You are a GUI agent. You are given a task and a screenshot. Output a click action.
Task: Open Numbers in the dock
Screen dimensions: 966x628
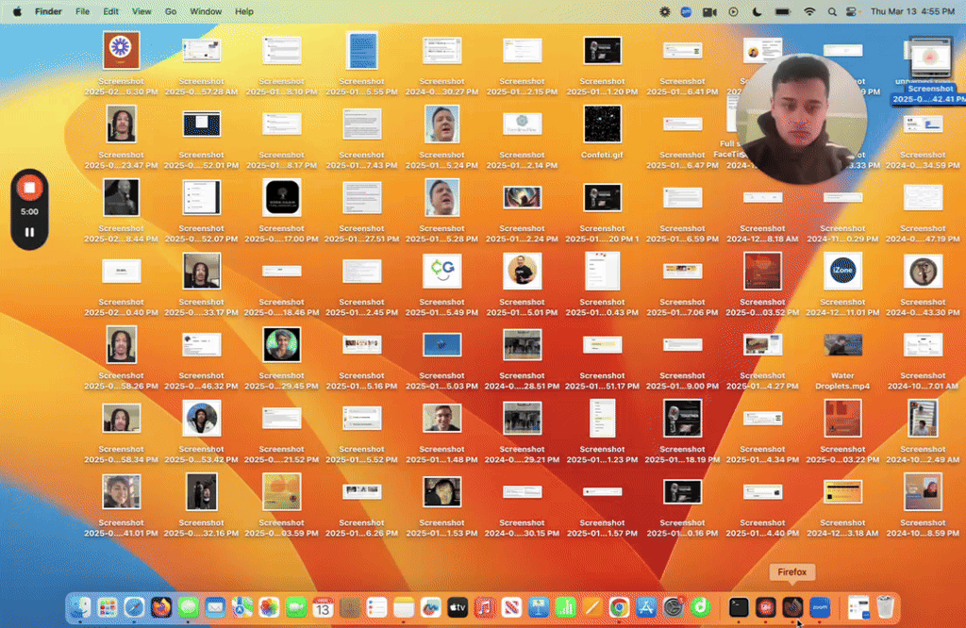coord(566,607)
